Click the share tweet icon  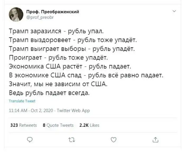click(x=155, y=139)
